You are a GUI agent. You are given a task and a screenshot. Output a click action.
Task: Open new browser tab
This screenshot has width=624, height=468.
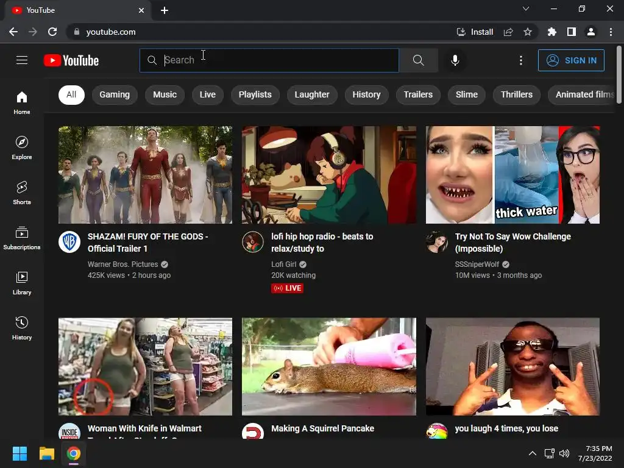coord(165,10)
